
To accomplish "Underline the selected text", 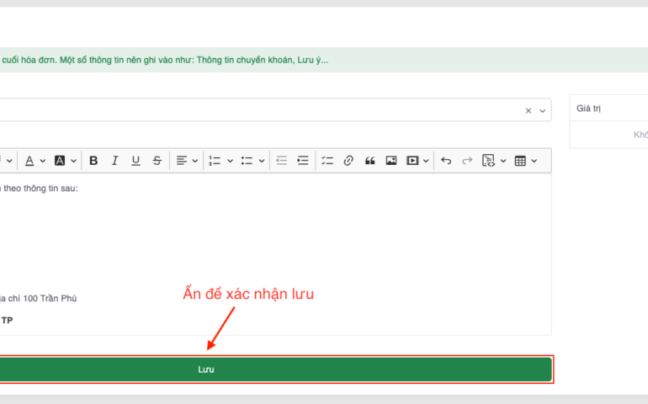I will [x=135, y=161].
